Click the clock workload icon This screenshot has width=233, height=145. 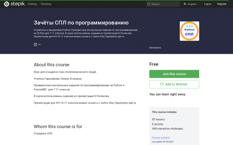point(35,44)
